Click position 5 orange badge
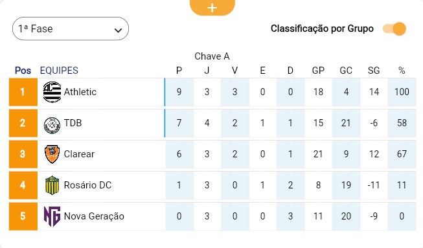Viewport: 423px width, 248px height. coord(23,216)
